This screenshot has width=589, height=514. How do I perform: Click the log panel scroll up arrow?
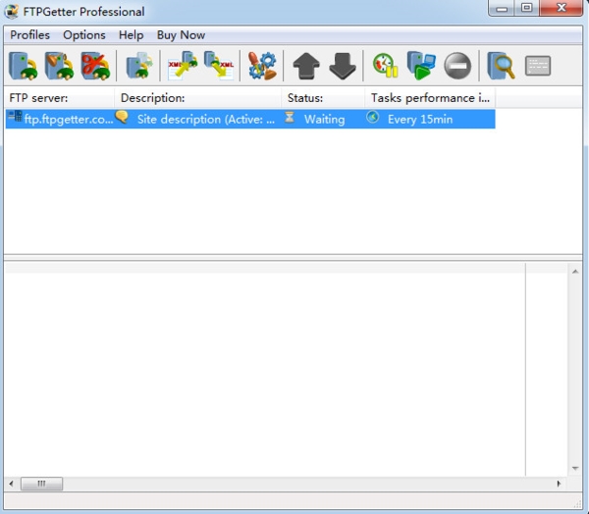(x=575, y=271)
